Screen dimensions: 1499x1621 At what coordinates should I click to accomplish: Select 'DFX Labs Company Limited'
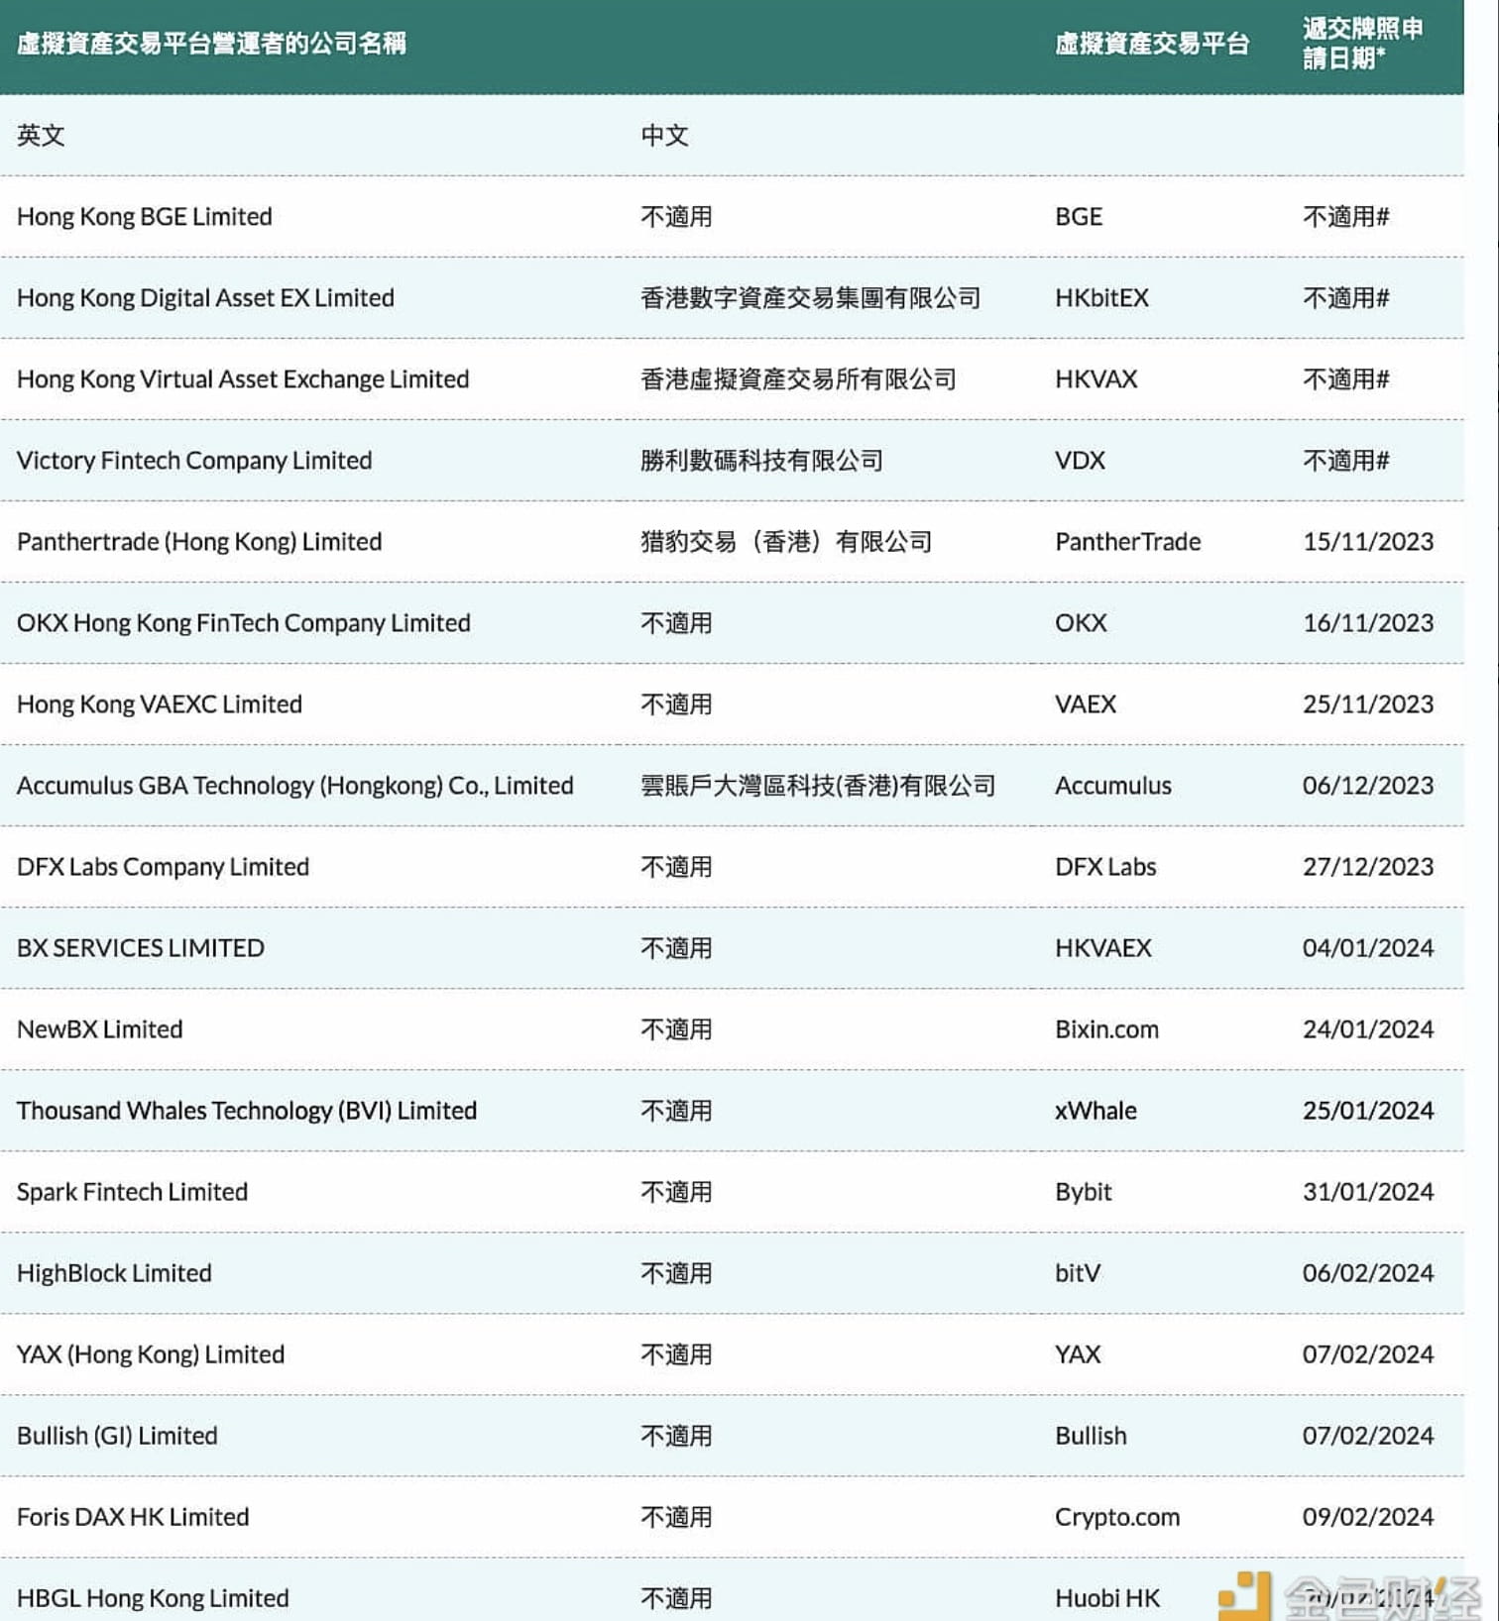pyautogui.click(x=164, y=867)
